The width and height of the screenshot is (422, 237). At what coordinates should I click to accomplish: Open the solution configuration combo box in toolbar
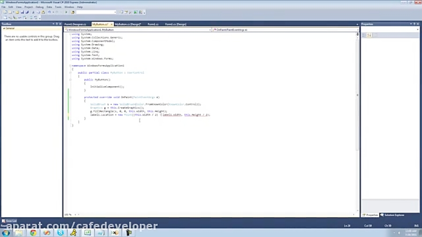click(x=96, y=12)
